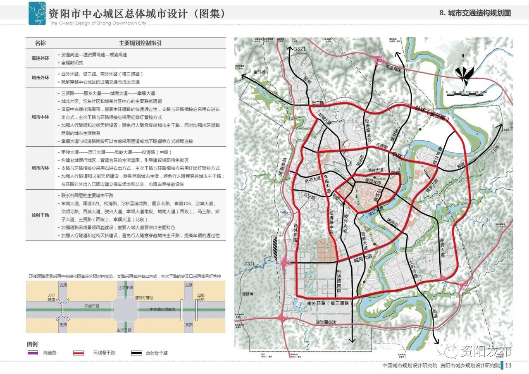Click the red 环线骨干路 legend swatch
The image size is (529, 374).
point(79,353)
